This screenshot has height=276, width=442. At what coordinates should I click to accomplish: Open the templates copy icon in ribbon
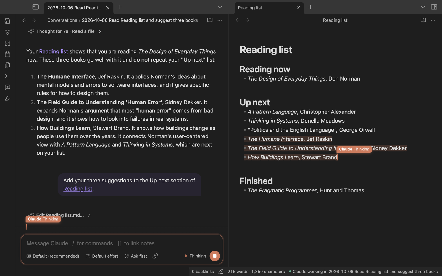coord(7,65)
